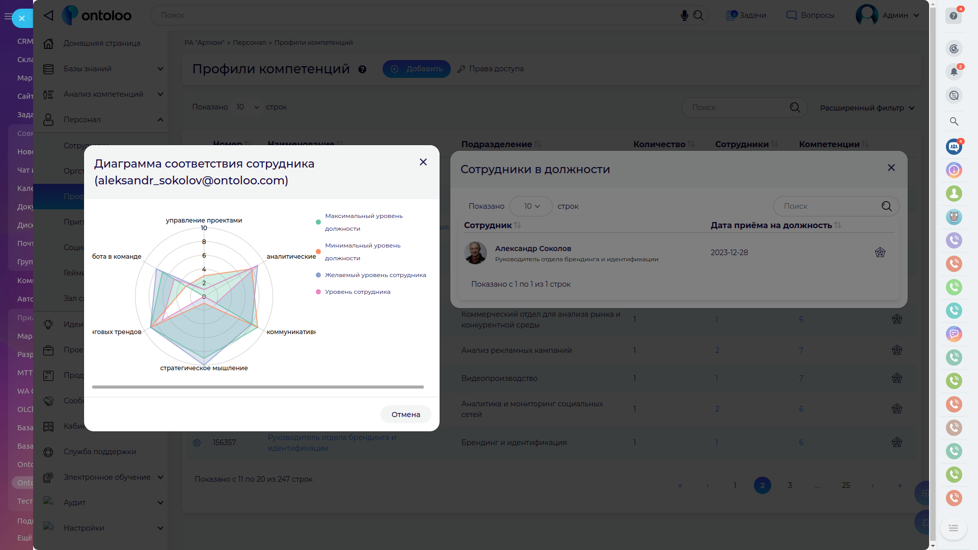The image size is (978, 550).
Task: Open the notifications bell in the right sidebar
Action: pos(954,72)
